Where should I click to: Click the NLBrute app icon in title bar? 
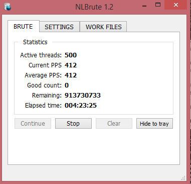pos(7,7)
